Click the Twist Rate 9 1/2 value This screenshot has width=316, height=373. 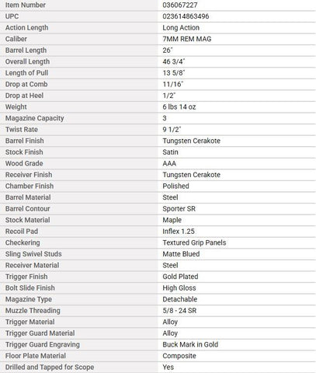pos(172,130)
